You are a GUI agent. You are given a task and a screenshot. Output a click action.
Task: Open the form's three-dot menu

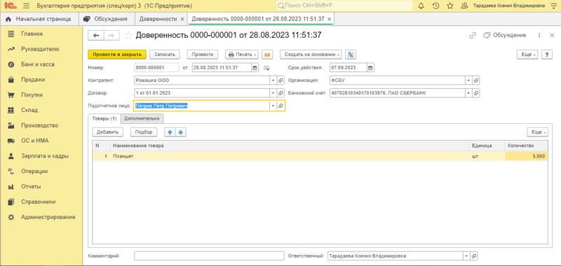[x=539, y=35]
